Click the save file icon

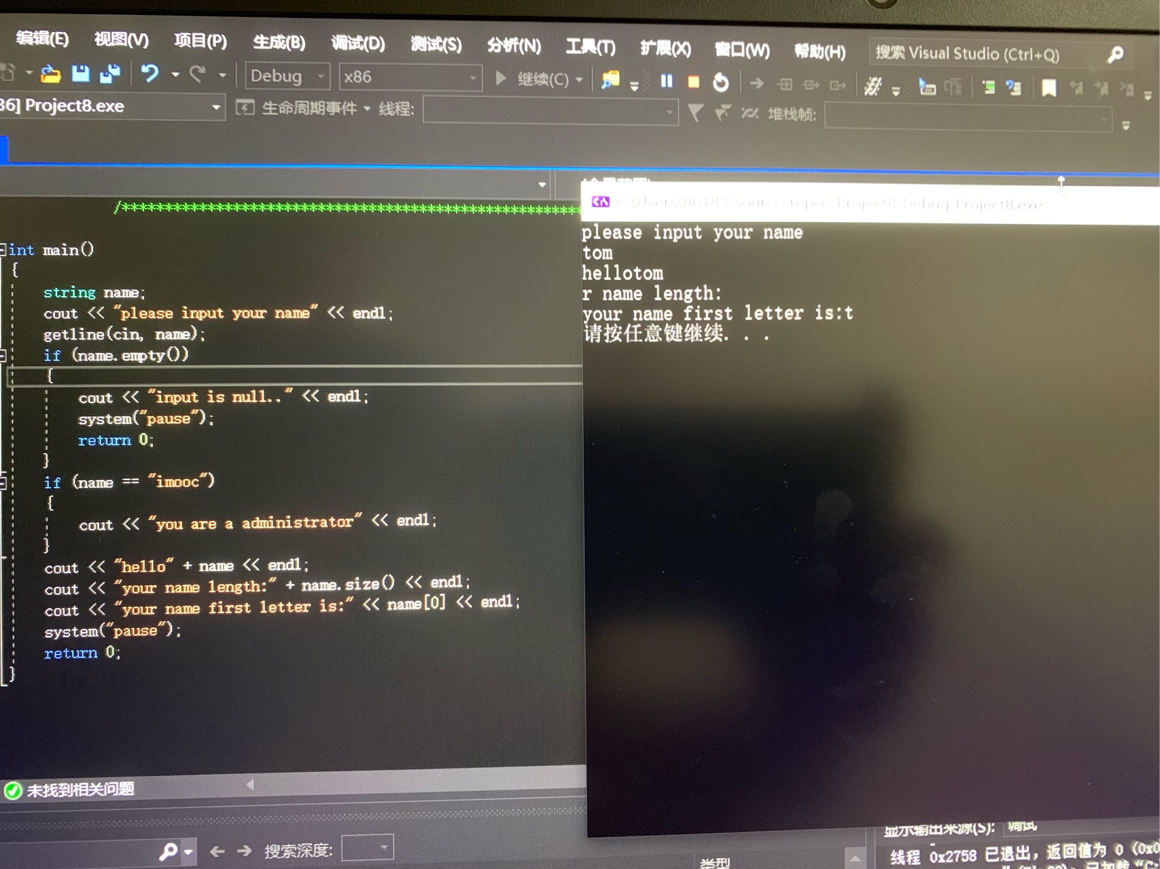coord(81,73)
